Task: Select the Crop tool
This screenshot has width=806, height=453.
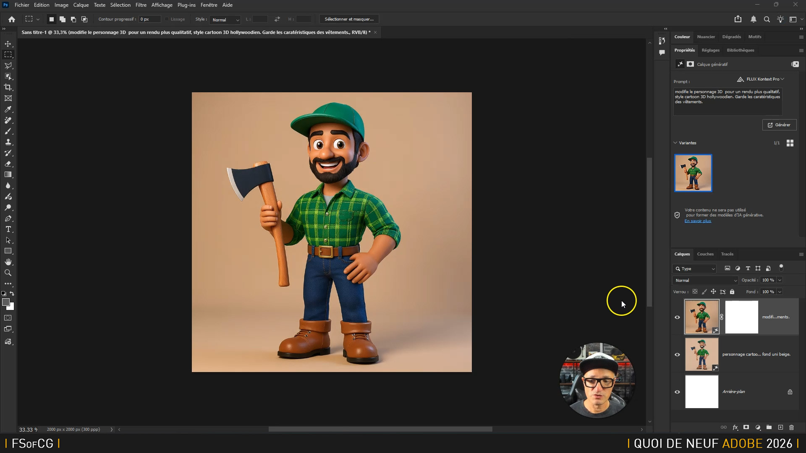Action: click(8, 87)
